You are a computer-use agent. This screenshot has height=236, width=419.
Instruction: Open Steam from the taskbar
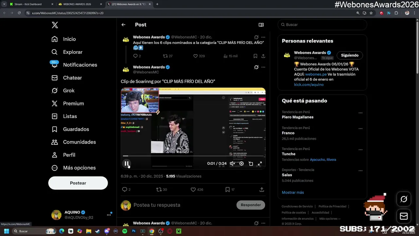tap(98, 231)
